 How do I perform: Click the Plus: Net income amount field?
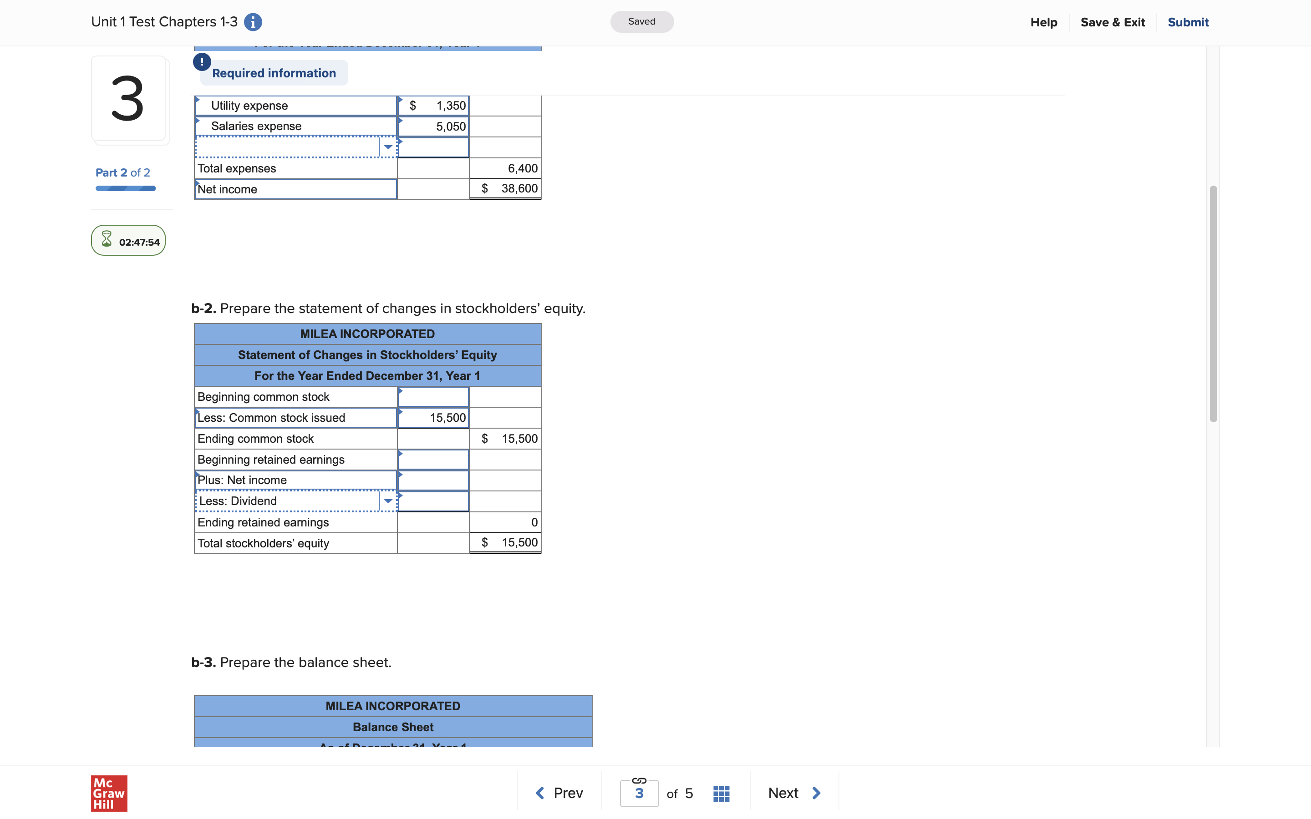click(433, 480)
